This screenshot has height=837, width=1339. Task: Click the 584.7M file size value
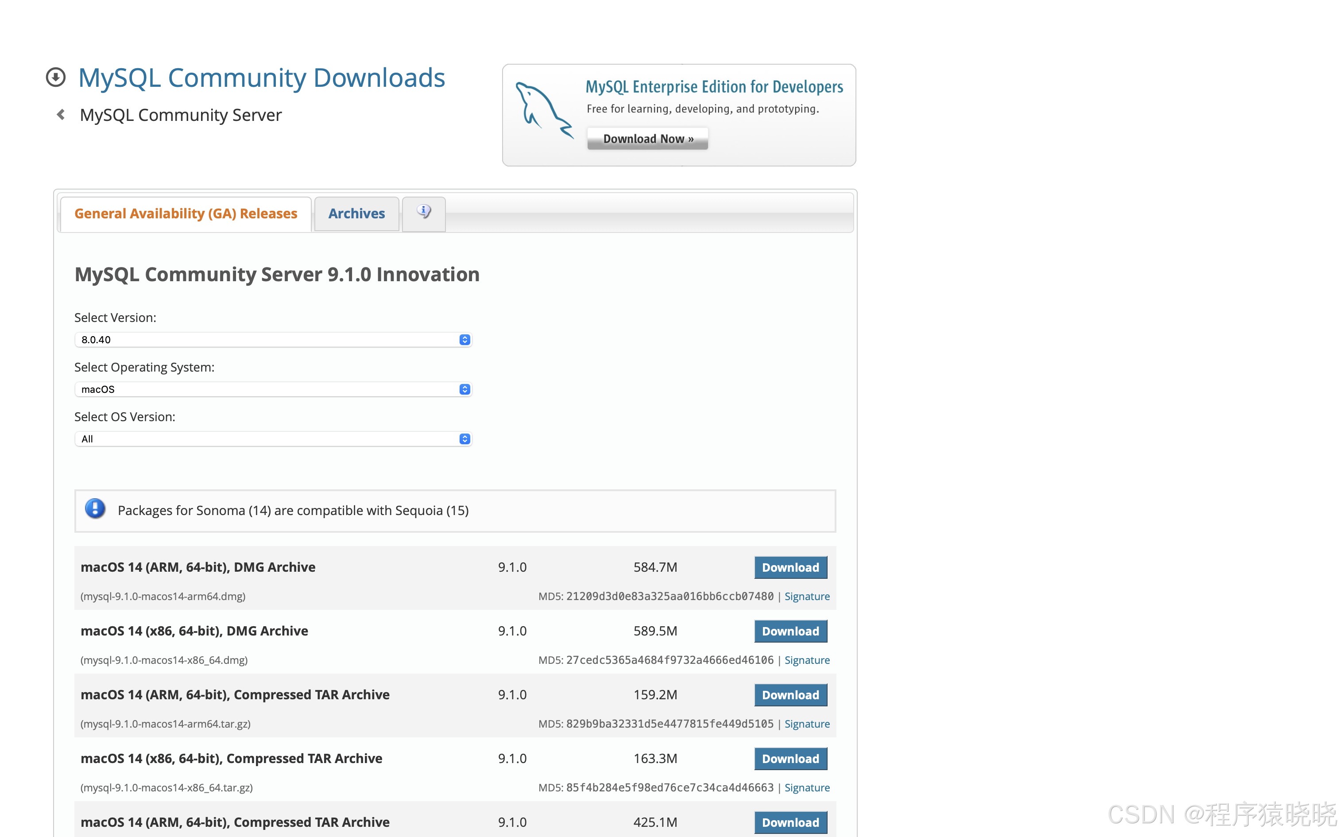655,567
